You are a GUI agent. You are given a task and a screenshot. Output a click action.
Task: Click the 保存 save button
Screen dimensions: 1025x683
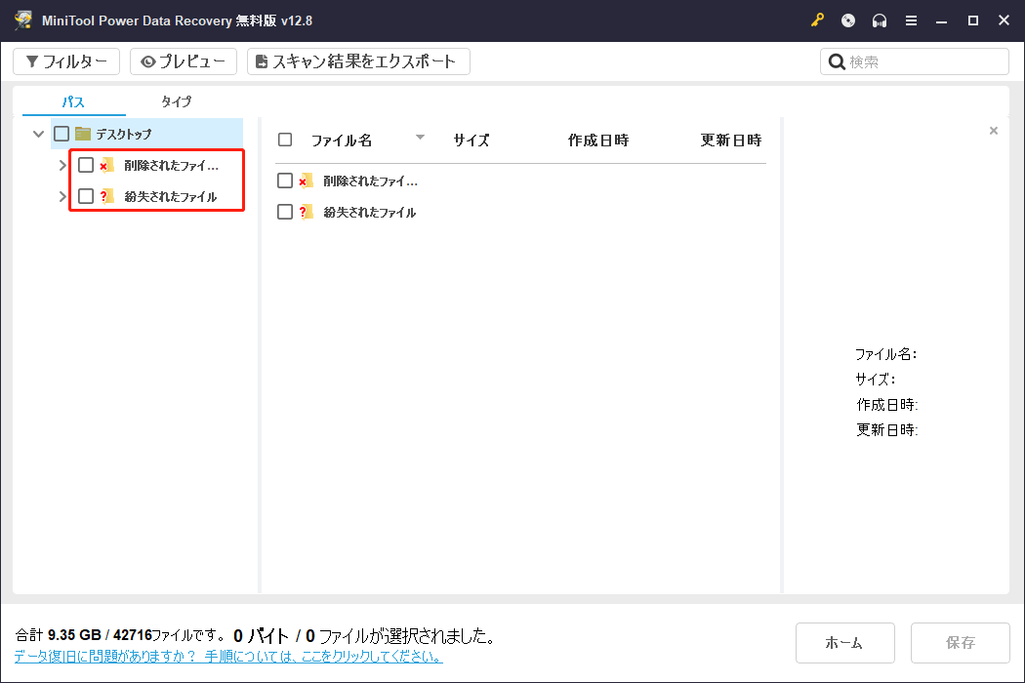coord(960,642)
